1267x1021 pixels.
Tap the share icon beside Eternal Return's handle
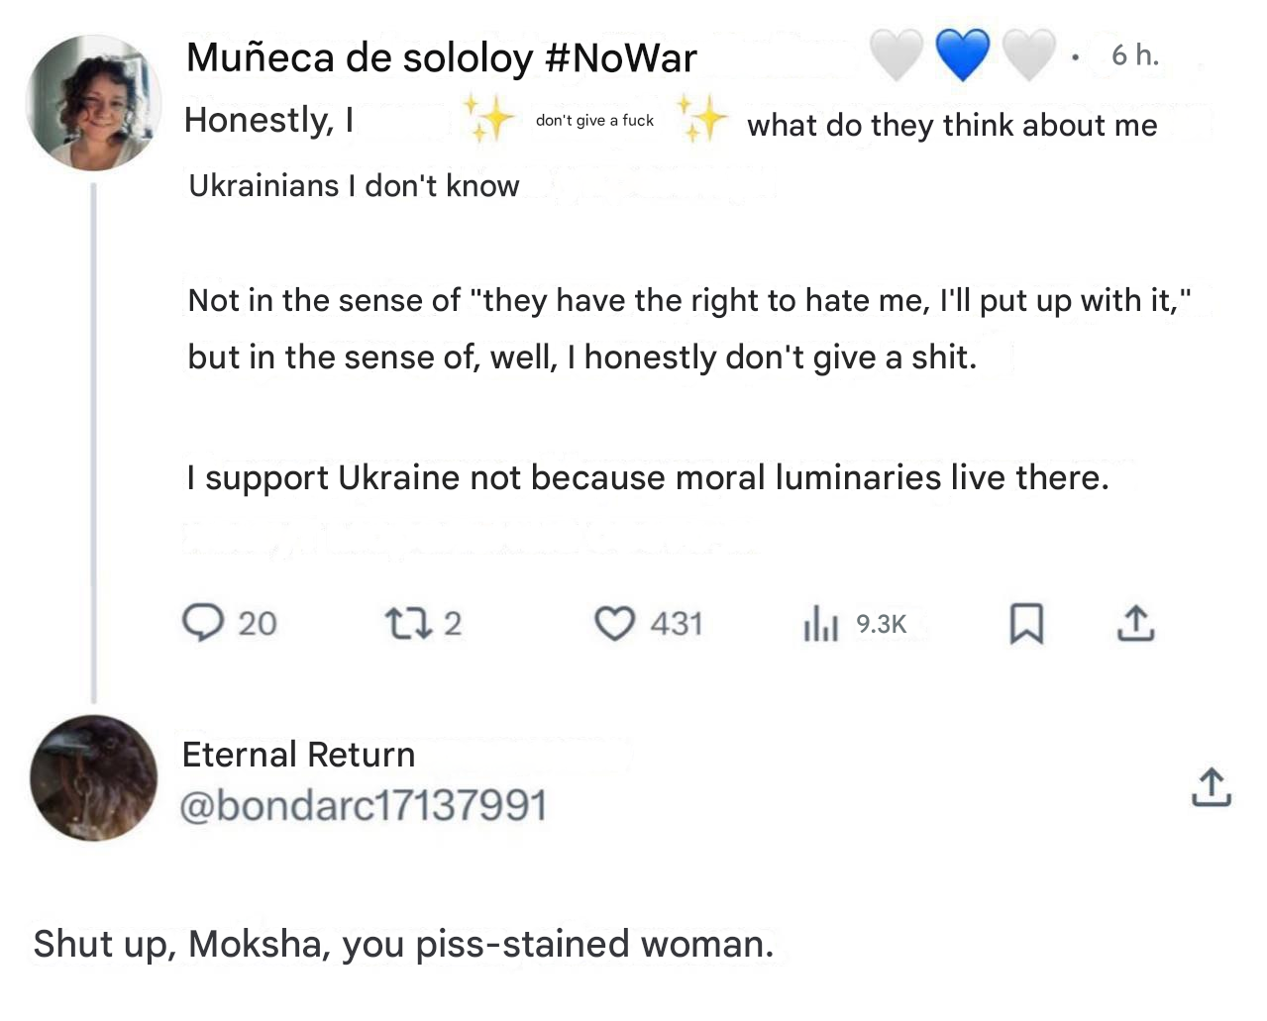[1211, 786]
